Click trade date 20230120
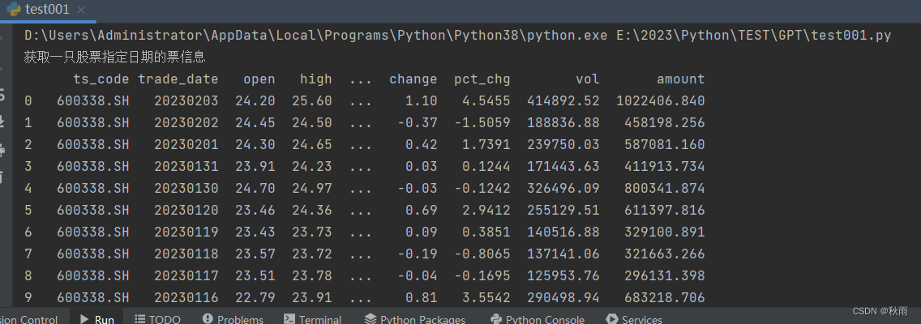The image size is (921, 324). coord(186,210)
